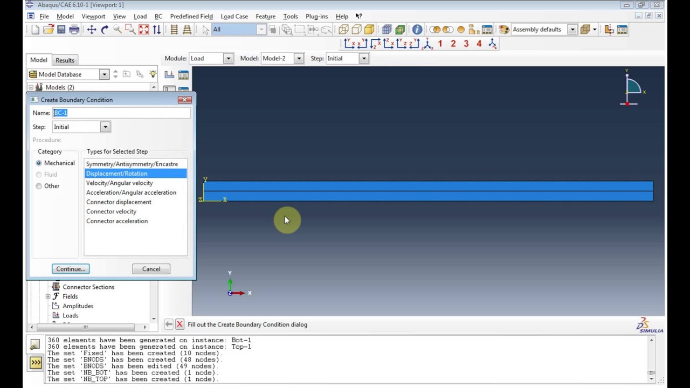Save model with the floppy disk icon

(61, 30)
